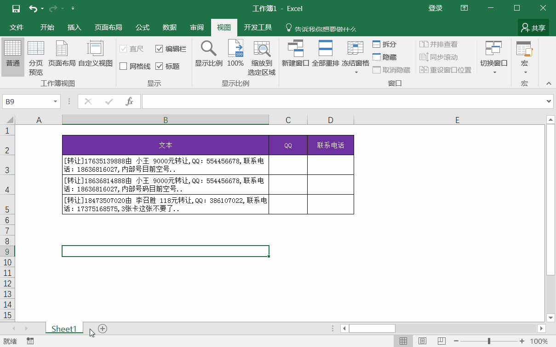Click the zoom slider handle in status bar
This screenshot has width=556, height=347.
pos(489,341)
